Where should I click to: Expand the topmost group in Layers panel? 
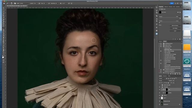pos(161,85)
